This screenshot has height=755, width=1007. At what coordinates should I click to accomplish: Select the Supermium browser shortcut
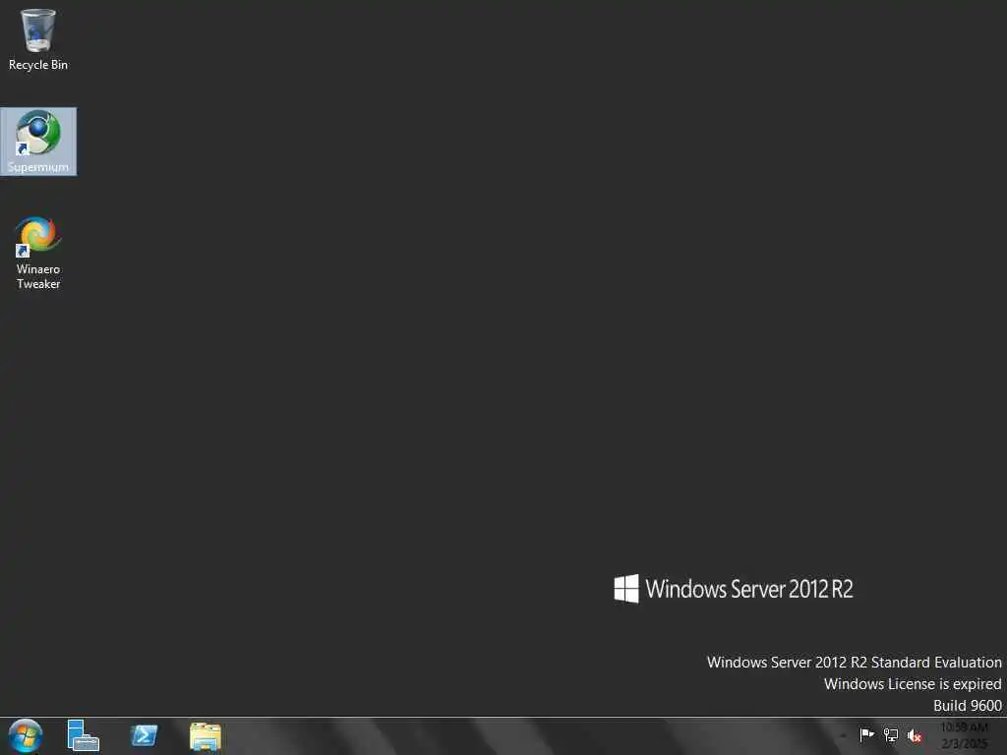pos(38,142)
